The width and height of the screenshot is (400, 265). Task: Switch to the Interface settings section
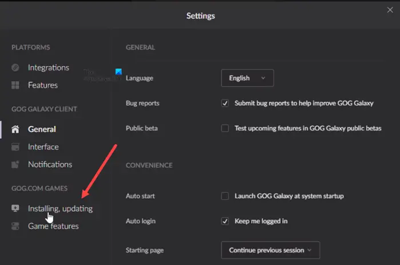[43, 147]
